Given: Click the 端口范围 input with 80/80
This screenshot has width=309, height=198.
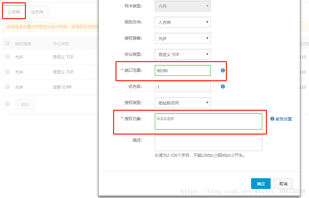Looking at the screenshot, I should [x=183, y=70].
